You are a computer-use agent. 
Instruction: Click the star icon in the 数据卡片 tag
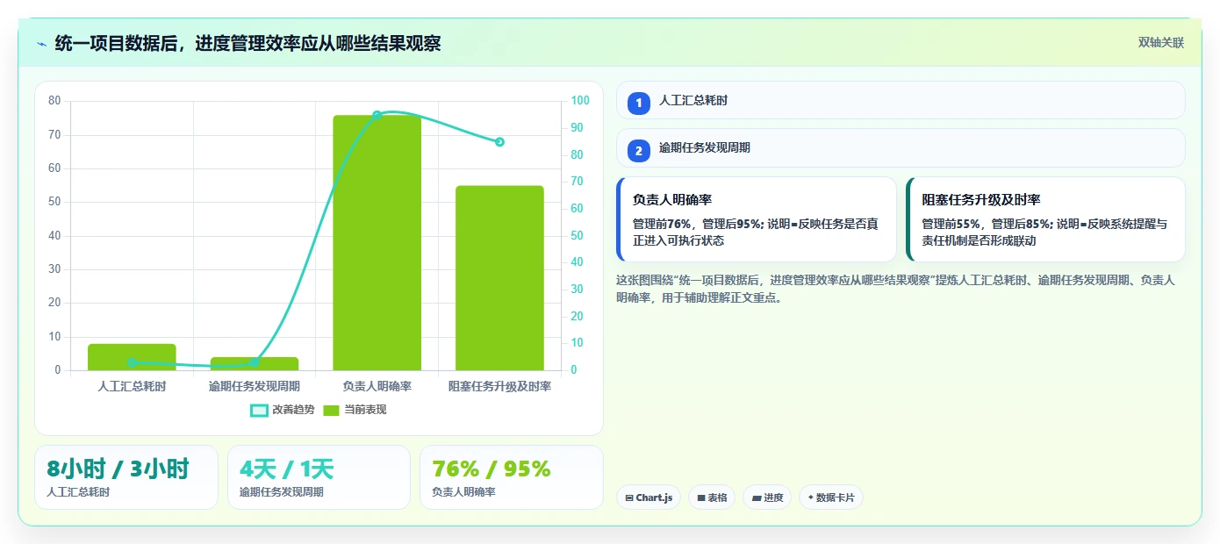810,497
